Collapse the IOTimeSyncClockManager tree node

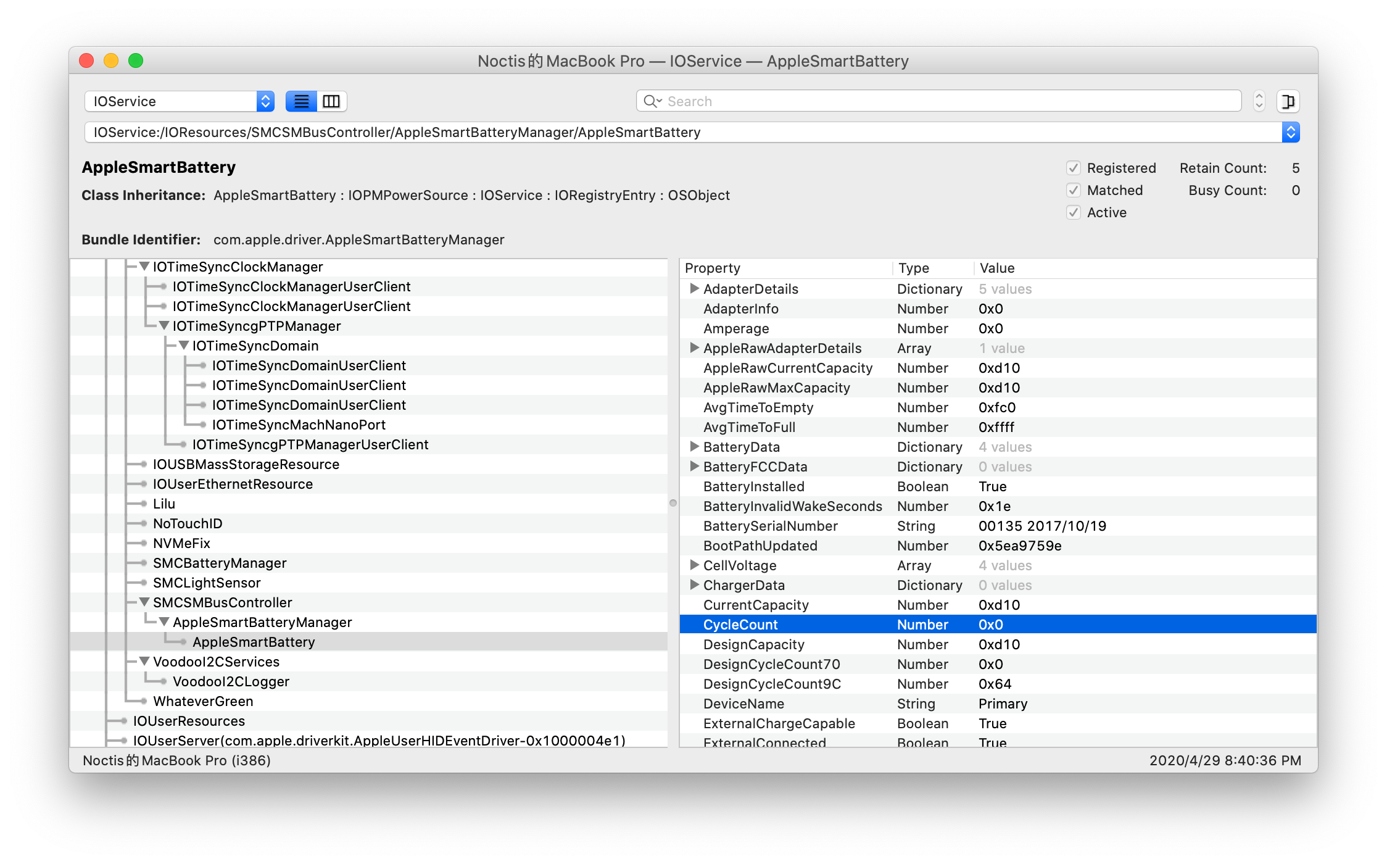point(144,266)
